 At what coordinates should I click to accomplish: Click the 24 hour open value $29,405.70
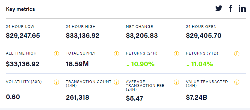click(204, 35)
